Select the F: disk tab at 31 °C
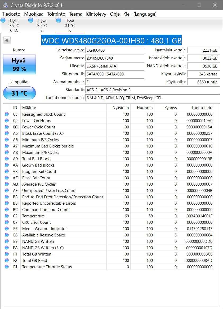Viewport: 223px width, 309px height. tap(70, 25)
